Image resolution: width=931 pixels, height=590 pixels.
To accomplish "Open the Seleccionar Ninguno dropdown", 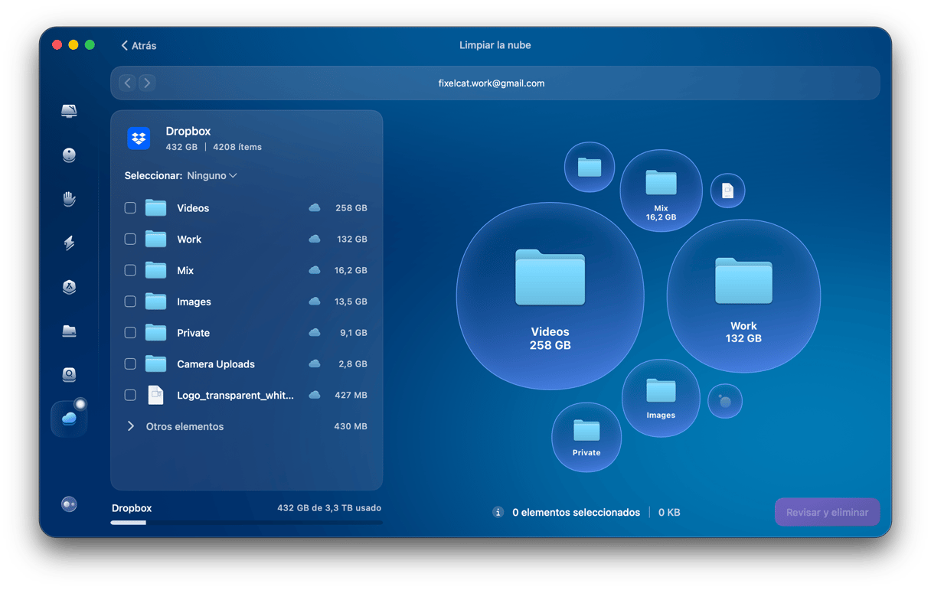I will [211, 176].
